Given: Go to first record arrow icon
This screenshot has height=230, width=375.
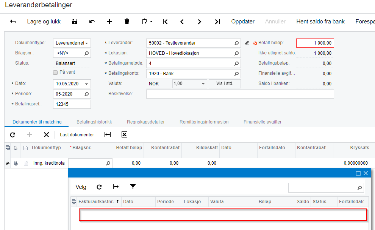Looking at the screenshot, I should coord(165,22).
